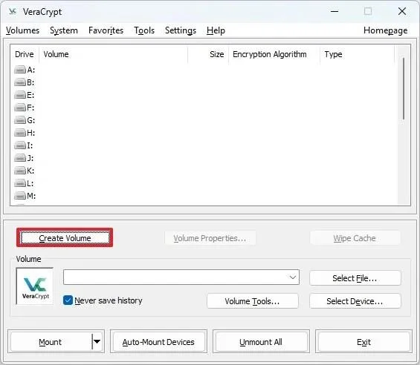The height and width of the screenshot is (365, 420).
Task: Select the M: drive icon
Action: coord(20,196)
